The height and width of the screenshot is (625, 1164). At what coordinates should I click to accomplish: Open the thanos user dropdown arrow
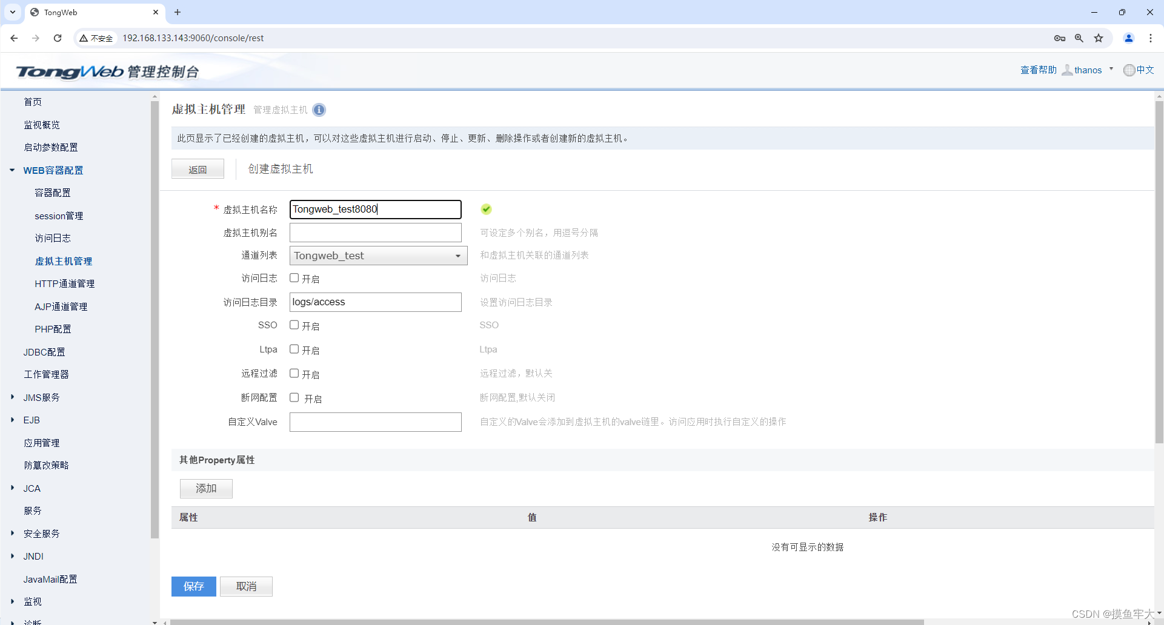(1111, 69)
